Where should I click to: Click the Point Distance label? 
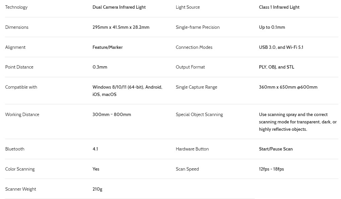click(x=19, y=67)
